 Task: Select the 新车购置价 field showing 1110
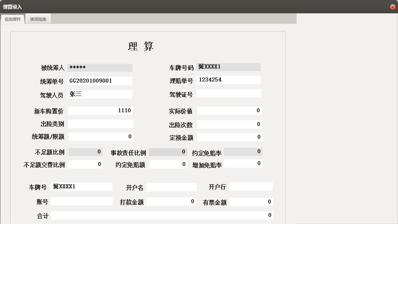[x=100, y=110]
